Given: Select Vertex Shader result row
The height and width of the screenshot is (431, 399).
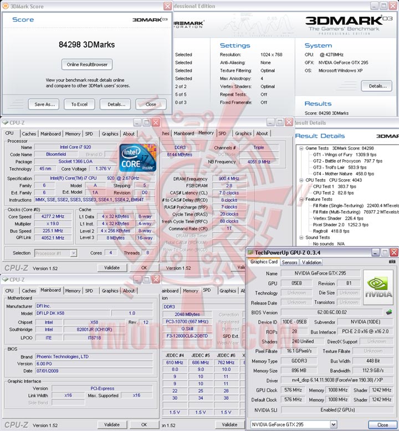Looking at the screenshot, I should tap(338, 218).
